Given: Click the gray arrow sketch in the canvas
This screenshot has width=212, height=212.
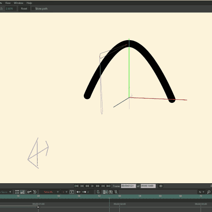Looking at the screenshot, I should [x=38, y=153].
